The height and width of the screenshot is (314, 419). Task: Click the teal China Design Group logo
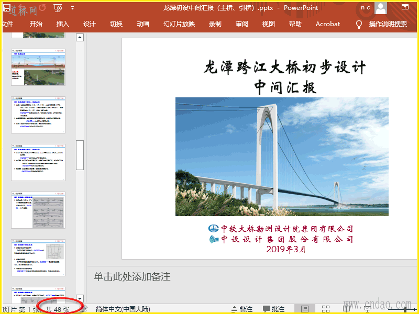pos(214,239)
